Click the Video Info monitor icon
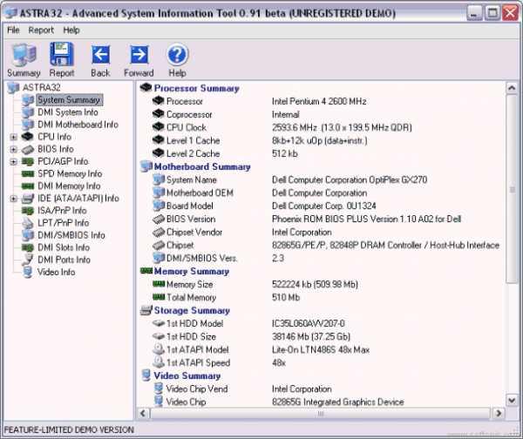The height and width of the screenshot is (439, 523). point(28,272)
